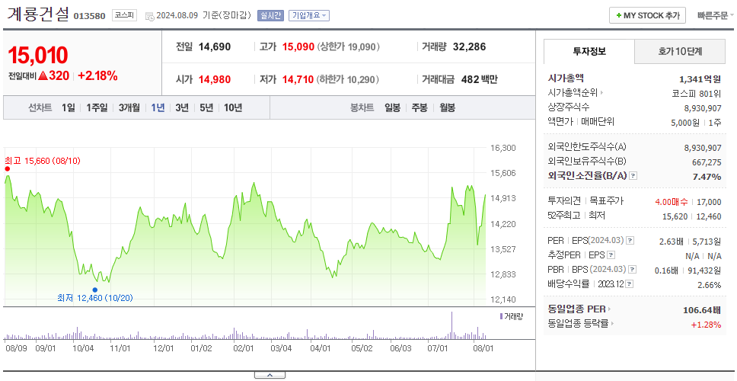Show the 일봉 candlestick chart

392,107
